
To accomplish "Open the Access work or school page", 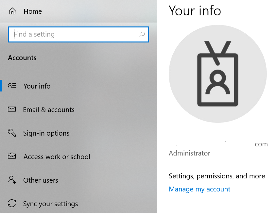I will coord(57,156).
